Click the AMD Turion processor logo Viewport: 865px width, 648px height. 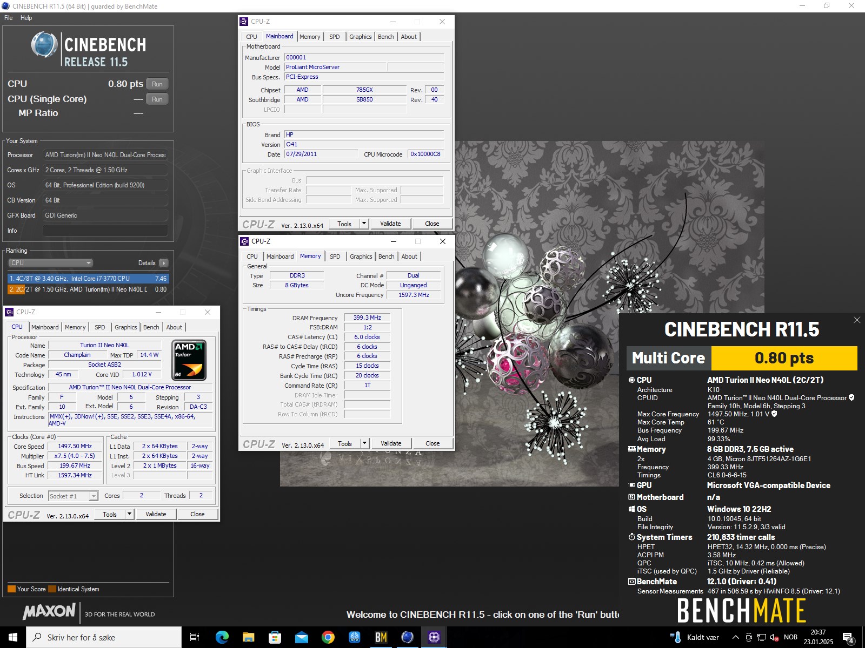pos(189,360)
